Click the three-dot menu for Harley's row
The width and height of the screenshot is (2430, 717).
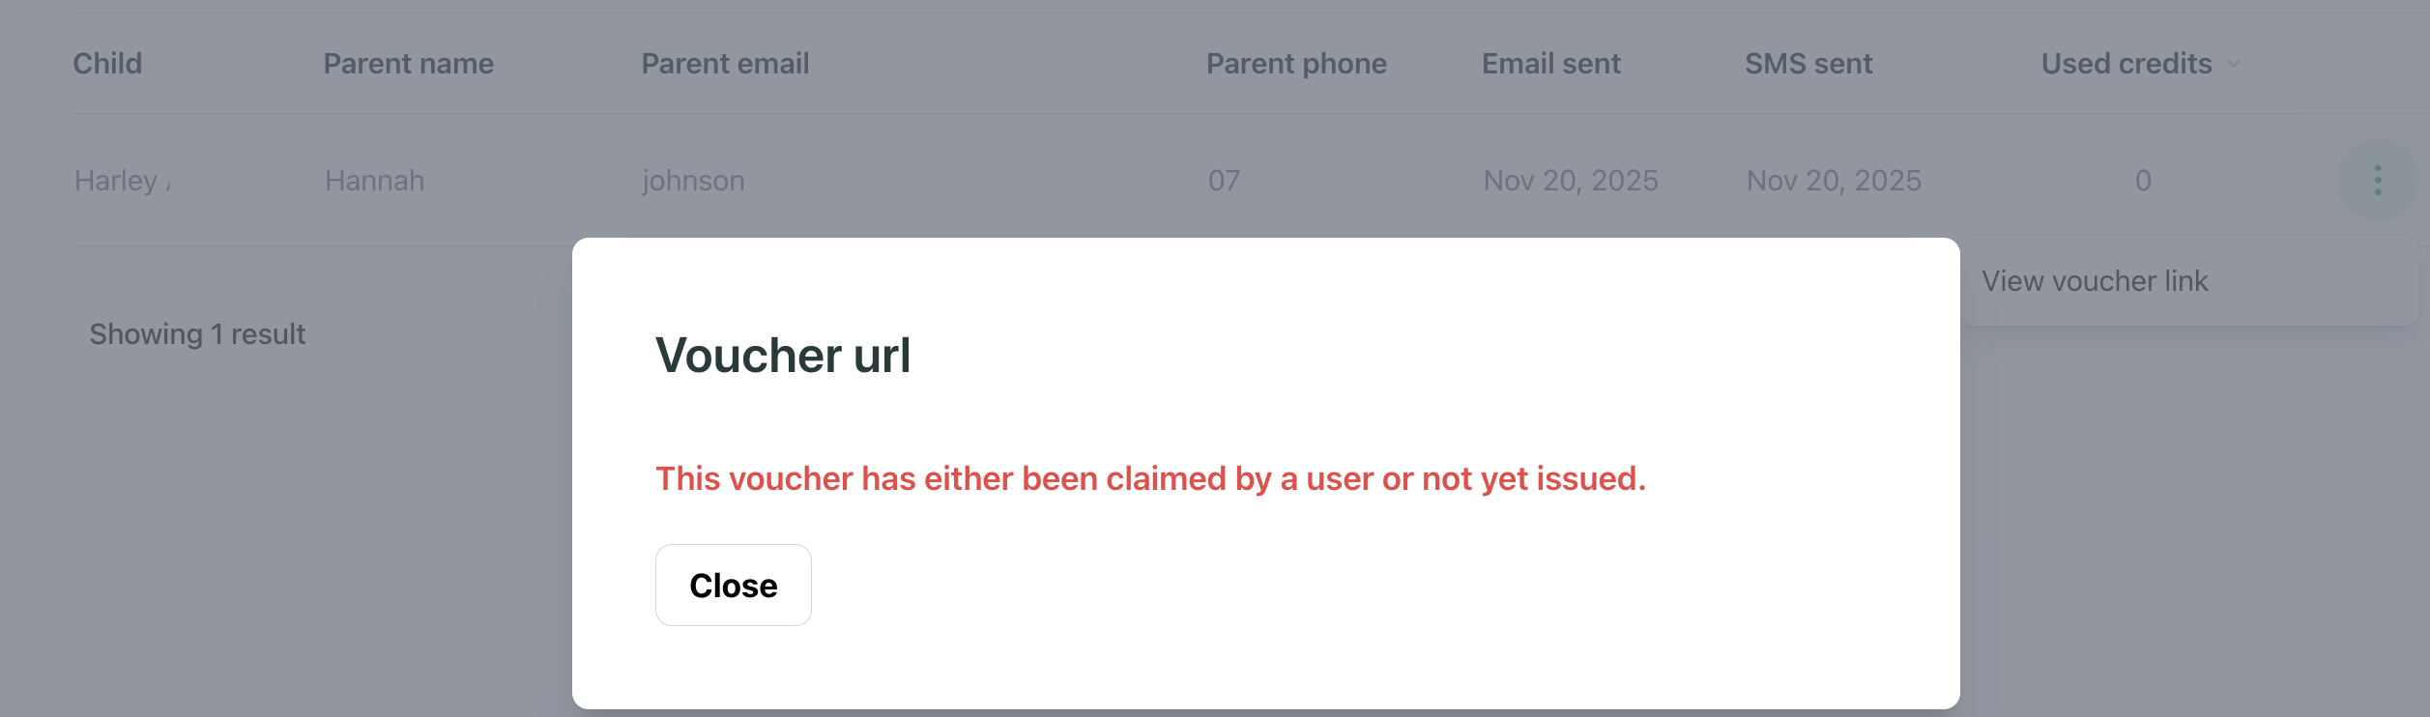click(2377, 180)
